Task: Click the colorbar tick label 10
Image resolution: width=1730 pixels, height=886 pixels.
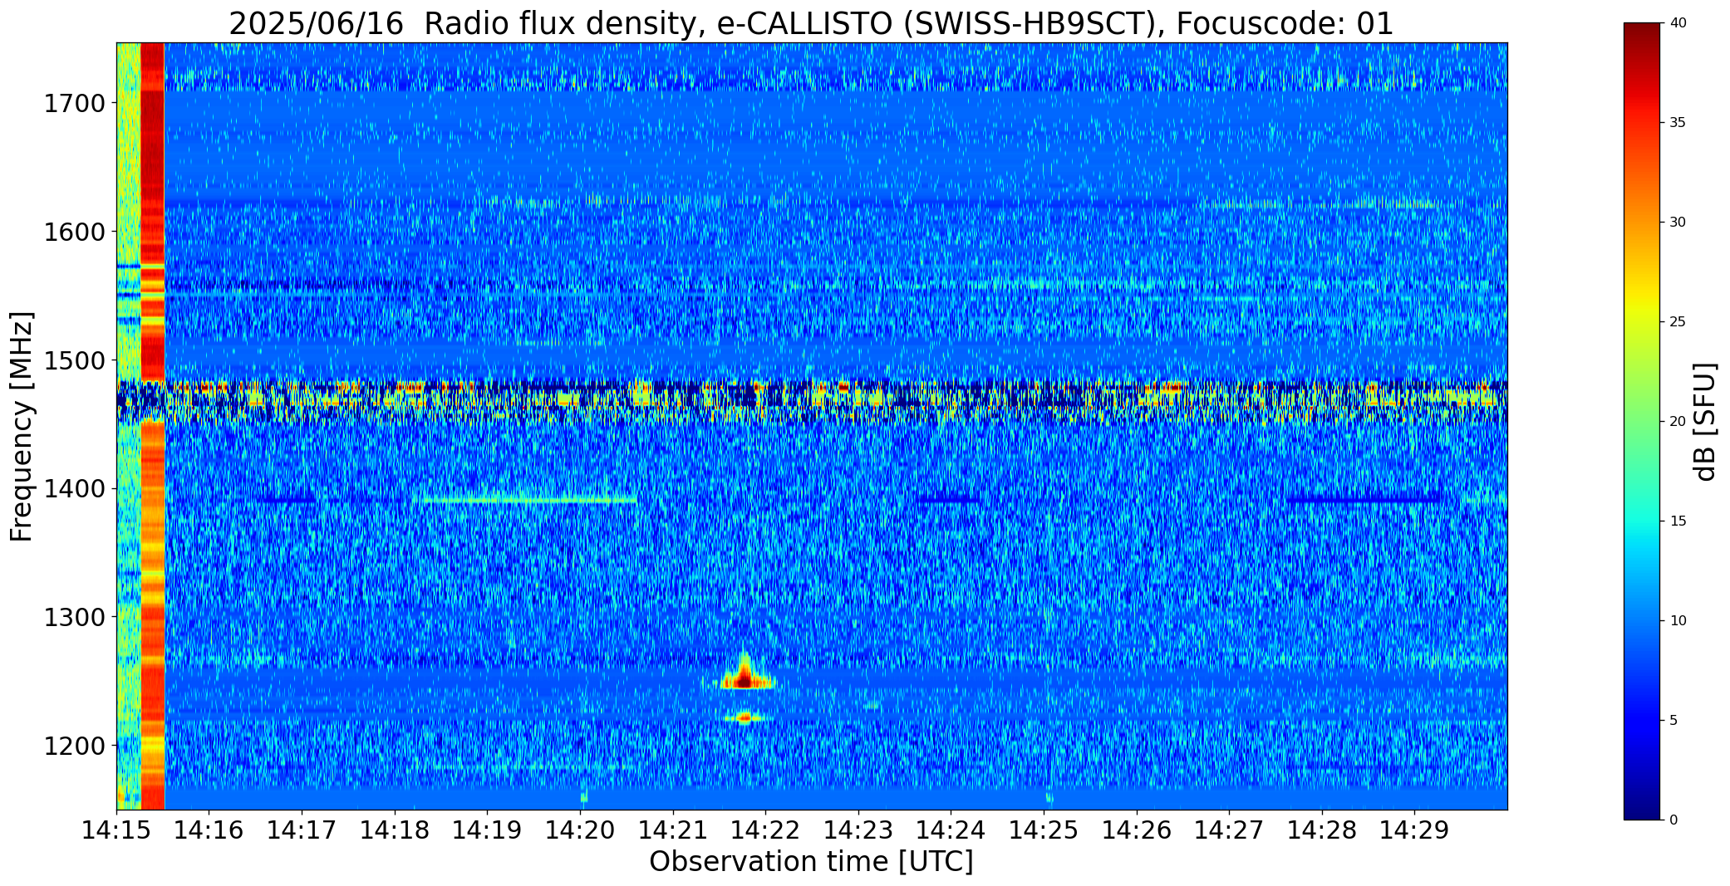Action: tap(1678, 621)
